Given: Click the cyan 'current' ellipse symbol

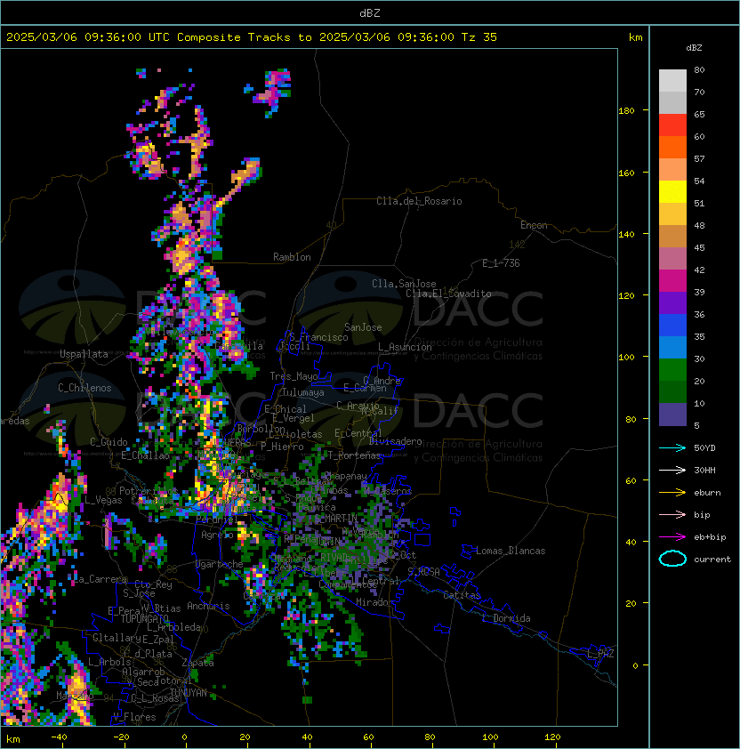Looking at the screenshot, I should pos(672,559).
